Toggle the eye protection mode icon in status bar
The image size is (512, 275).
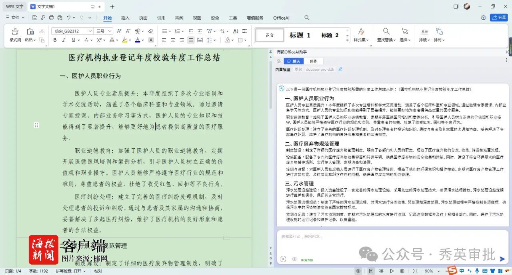coord(358,271)
